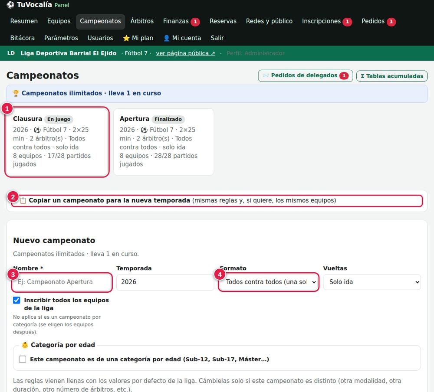Screen dimensions: 434x392
Task: Click the TuVocalía soccer ball logo
Action: pyautogui.click(x=10, y=5)
